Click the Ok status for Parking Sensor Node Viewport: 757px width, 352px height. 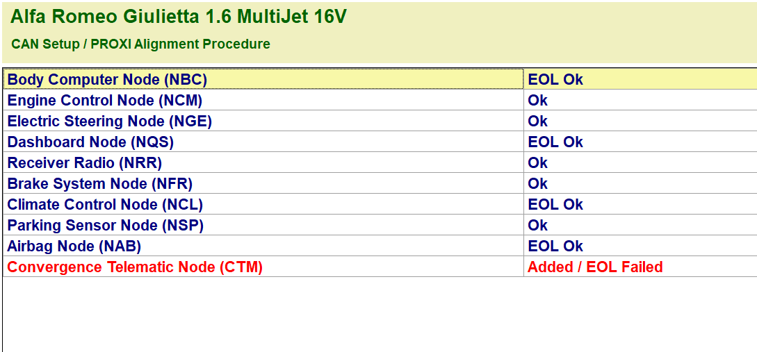click(x=538, y=226)
